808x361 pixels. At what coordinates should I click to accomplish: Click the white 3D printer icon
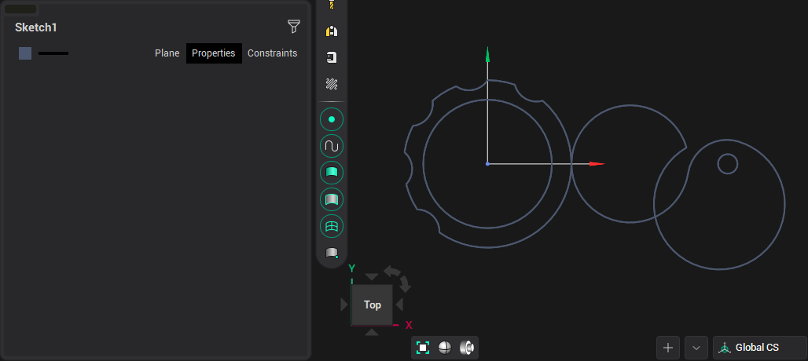click(x=332, y=57)
